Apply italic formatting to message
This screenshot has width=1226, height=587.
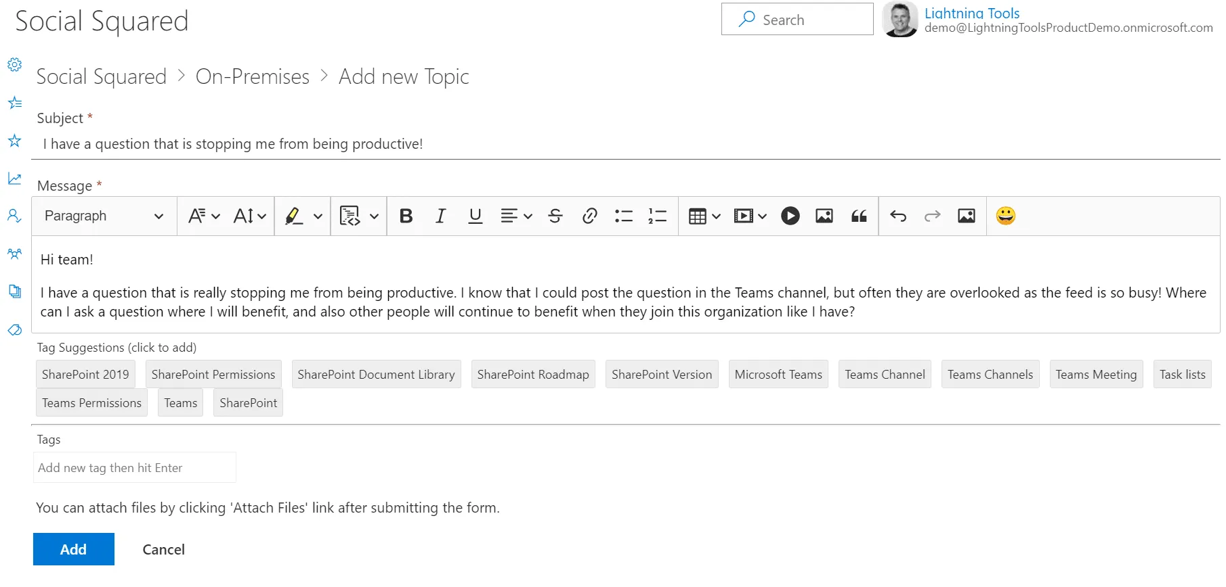click(441, 216)
